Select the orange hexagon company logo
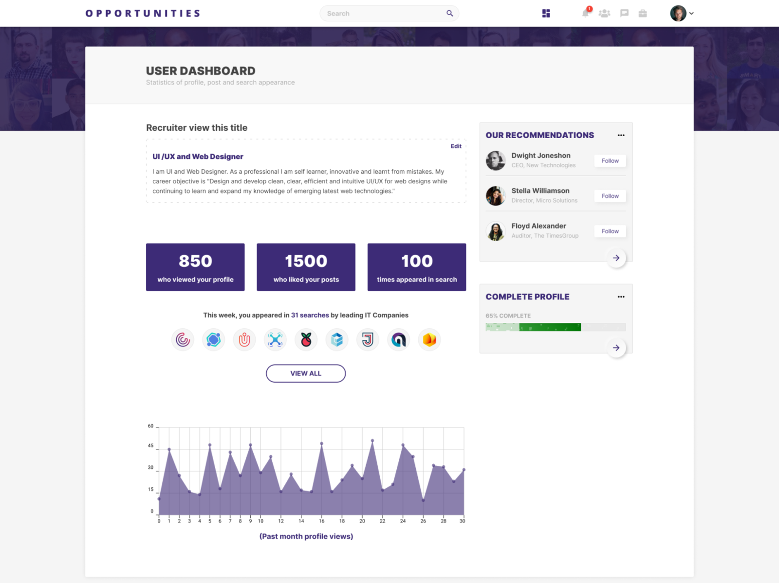 click(429, 339)
